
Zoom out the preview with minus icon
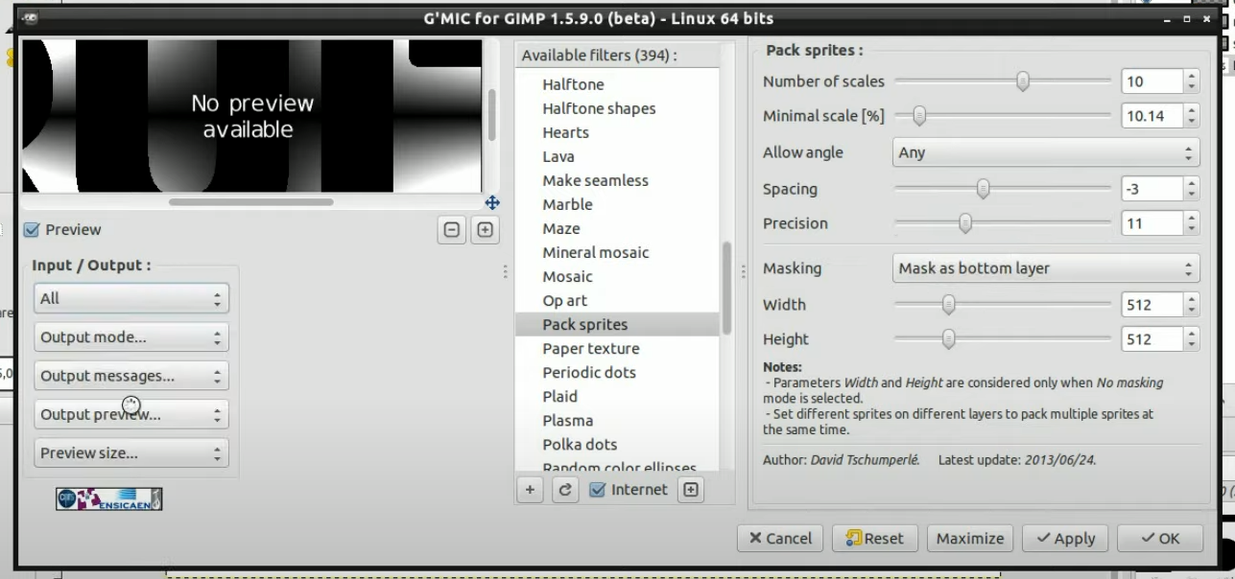click(x=452, y=230)
